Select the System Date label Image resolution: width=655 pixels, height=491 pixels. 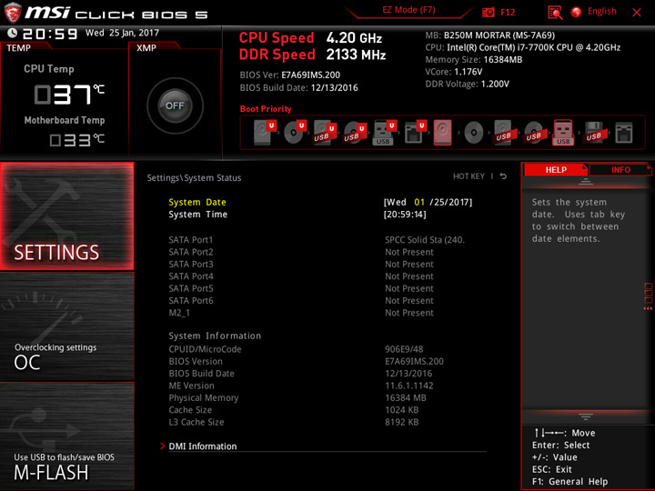coord(197,202)
